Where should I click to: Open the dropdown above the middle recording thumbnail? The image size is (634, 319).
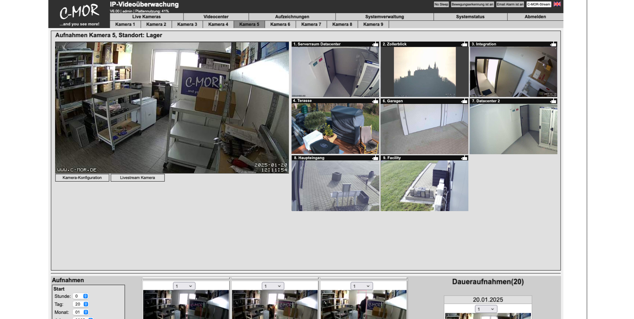coord(273,286)
